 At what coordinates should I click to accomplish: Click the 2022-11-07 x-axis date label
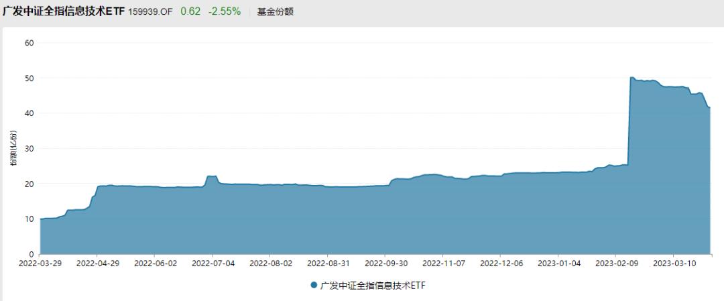pyautogui.click(x=443, y=263)
